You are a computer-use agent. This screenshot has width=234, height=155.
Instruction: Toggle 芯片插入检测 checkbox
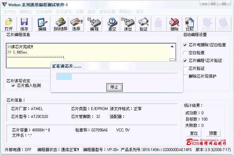pyautogui.click(x=13, y=86)
